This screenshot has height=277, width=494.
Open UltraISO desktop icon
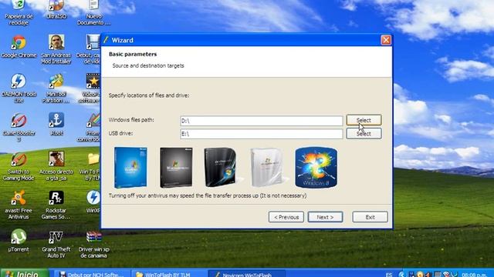point(56,9)
